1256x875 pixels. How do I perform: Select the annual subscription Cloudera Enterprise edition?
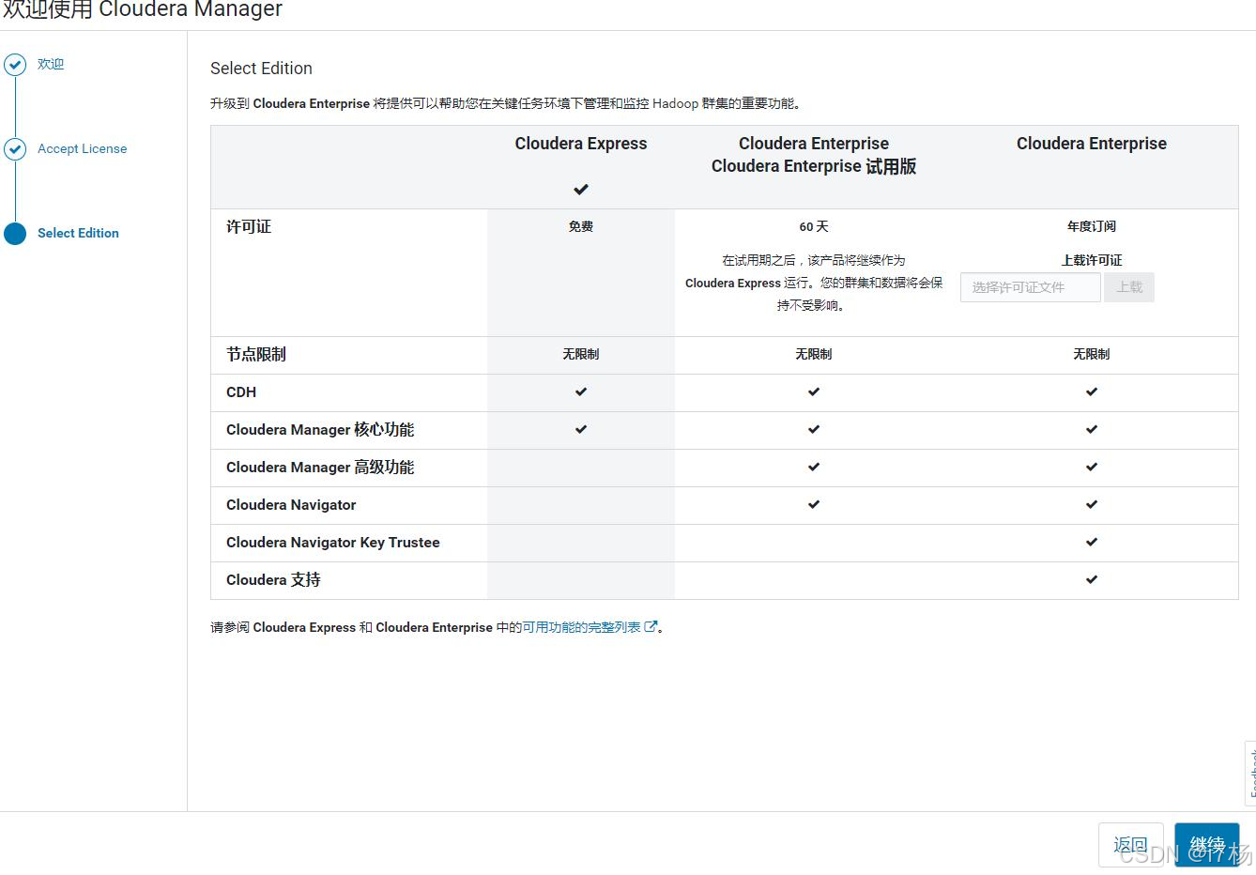1091,143
